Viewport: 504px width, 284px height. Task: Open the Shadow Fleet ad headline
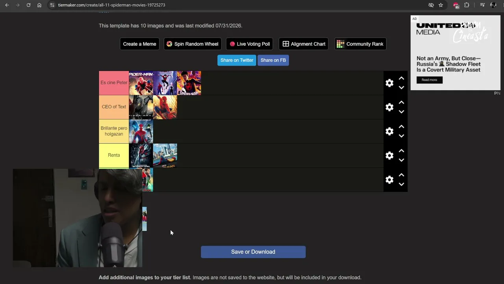(448, 64)
